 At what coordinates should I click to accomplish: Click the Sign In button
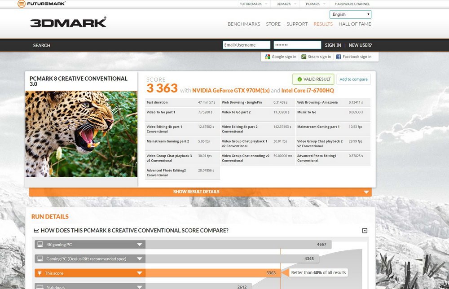pyautogui.click(x=333, y=45)
